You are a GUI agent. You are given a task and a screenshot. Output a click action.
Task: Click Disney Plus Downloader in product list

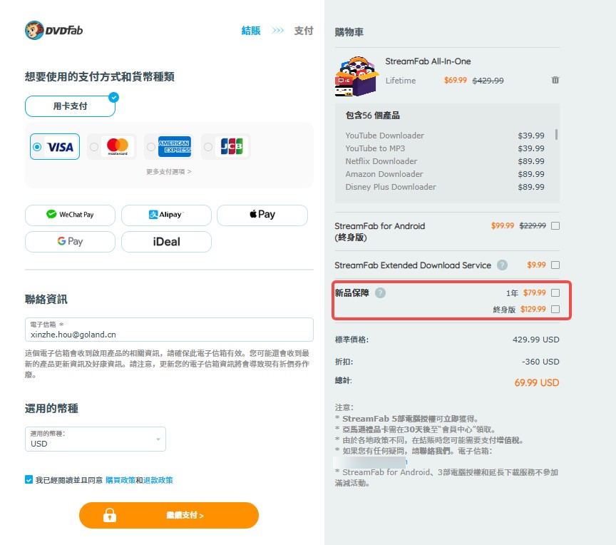pyautogui.click(x=391, y=187)
